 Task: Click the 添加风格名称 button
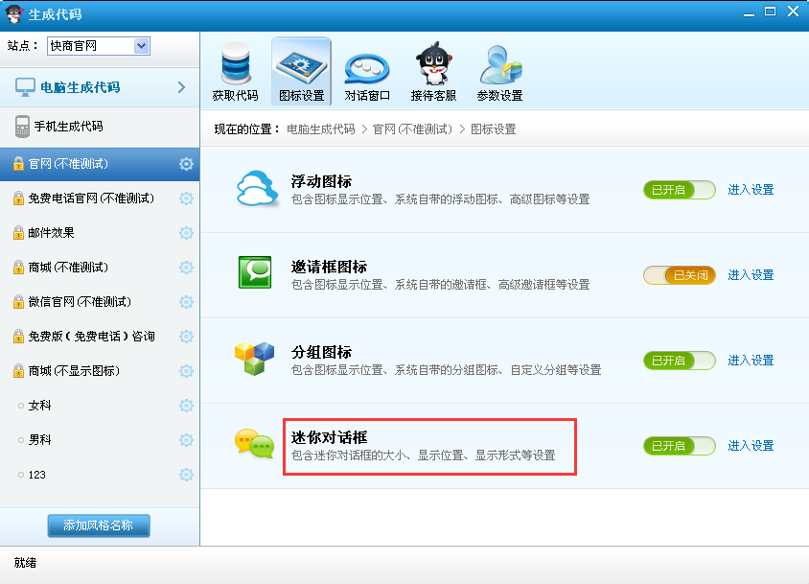point(99,526)
